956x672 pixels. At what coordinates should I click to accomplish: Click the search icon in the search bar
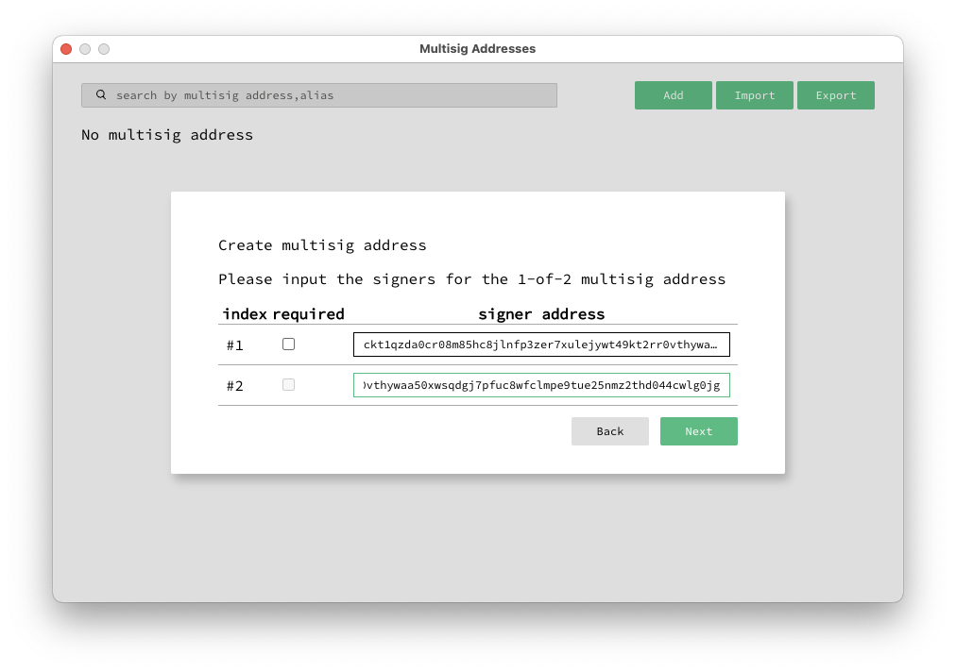(101, 94)
